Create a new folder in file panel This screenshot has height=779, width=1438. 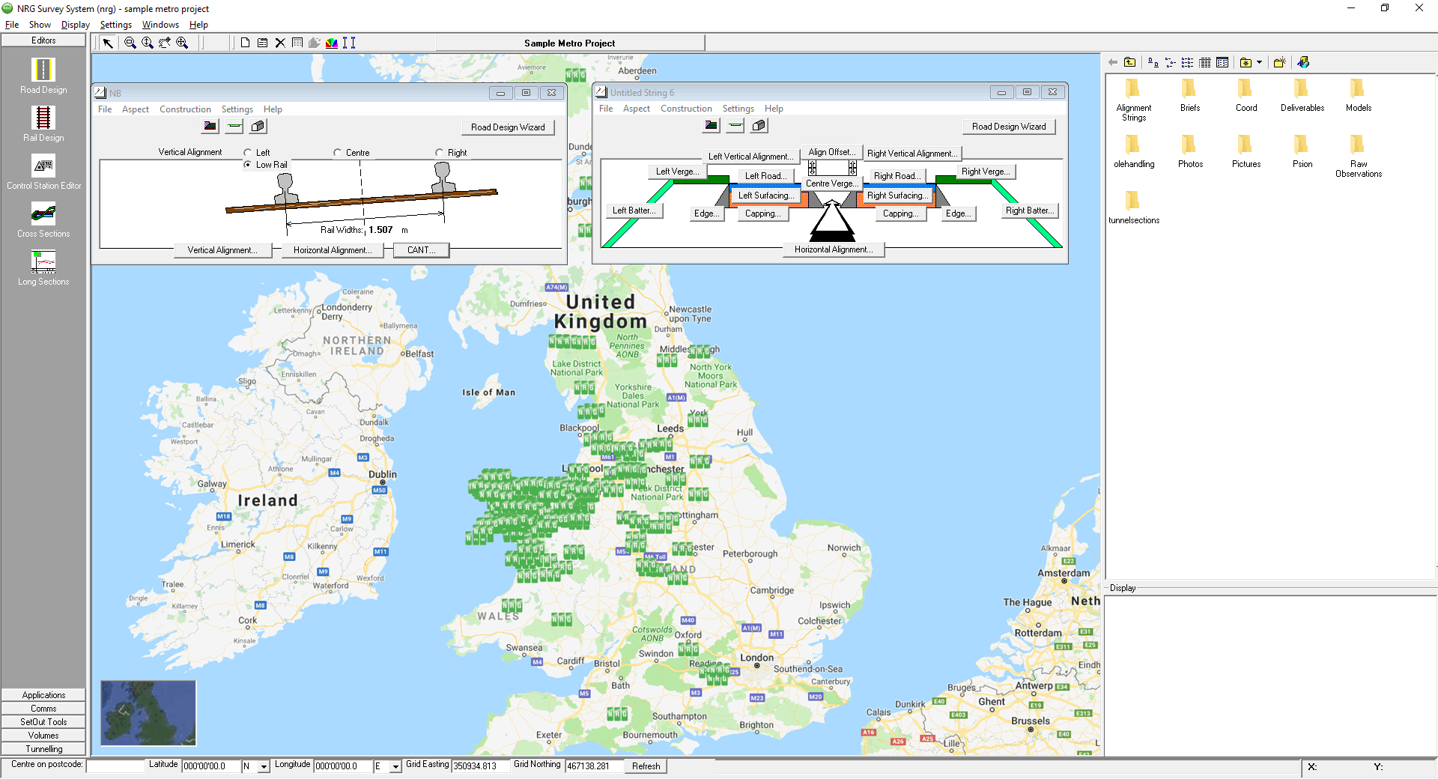tap(1280, 62)
